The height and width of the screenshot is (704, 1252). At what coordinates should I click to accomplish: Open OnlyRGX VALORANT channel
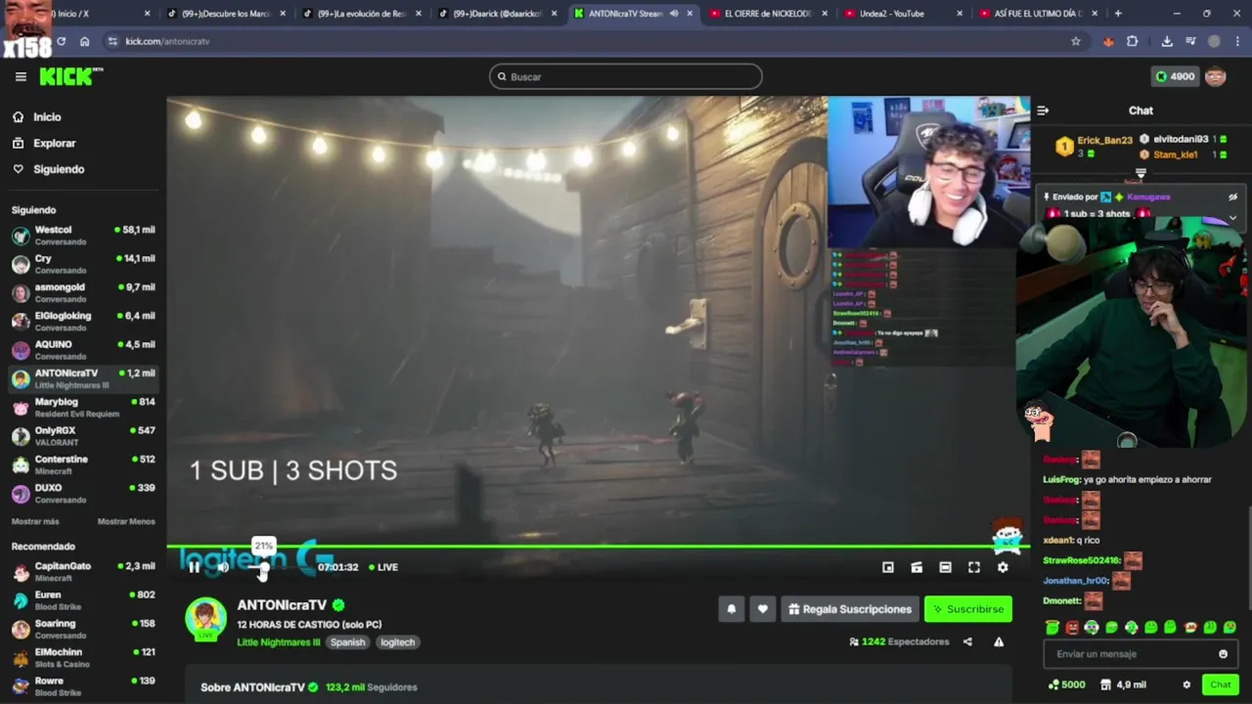tap(83, 436)
